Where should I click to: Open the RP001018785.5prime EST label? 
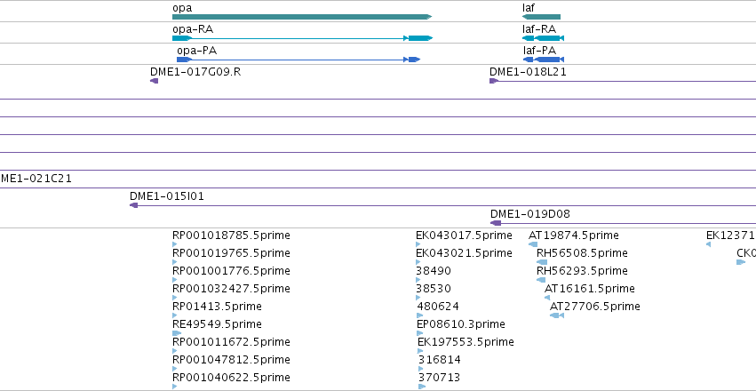[232, 235]
